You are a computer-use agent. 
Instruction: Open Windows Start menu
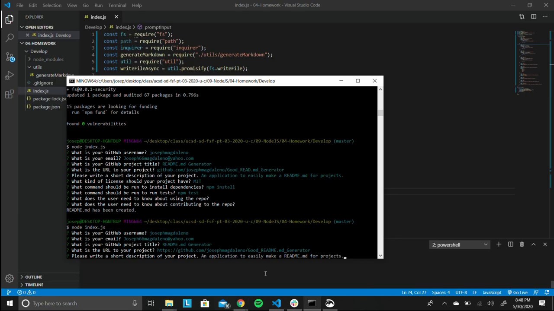[10, 303]
